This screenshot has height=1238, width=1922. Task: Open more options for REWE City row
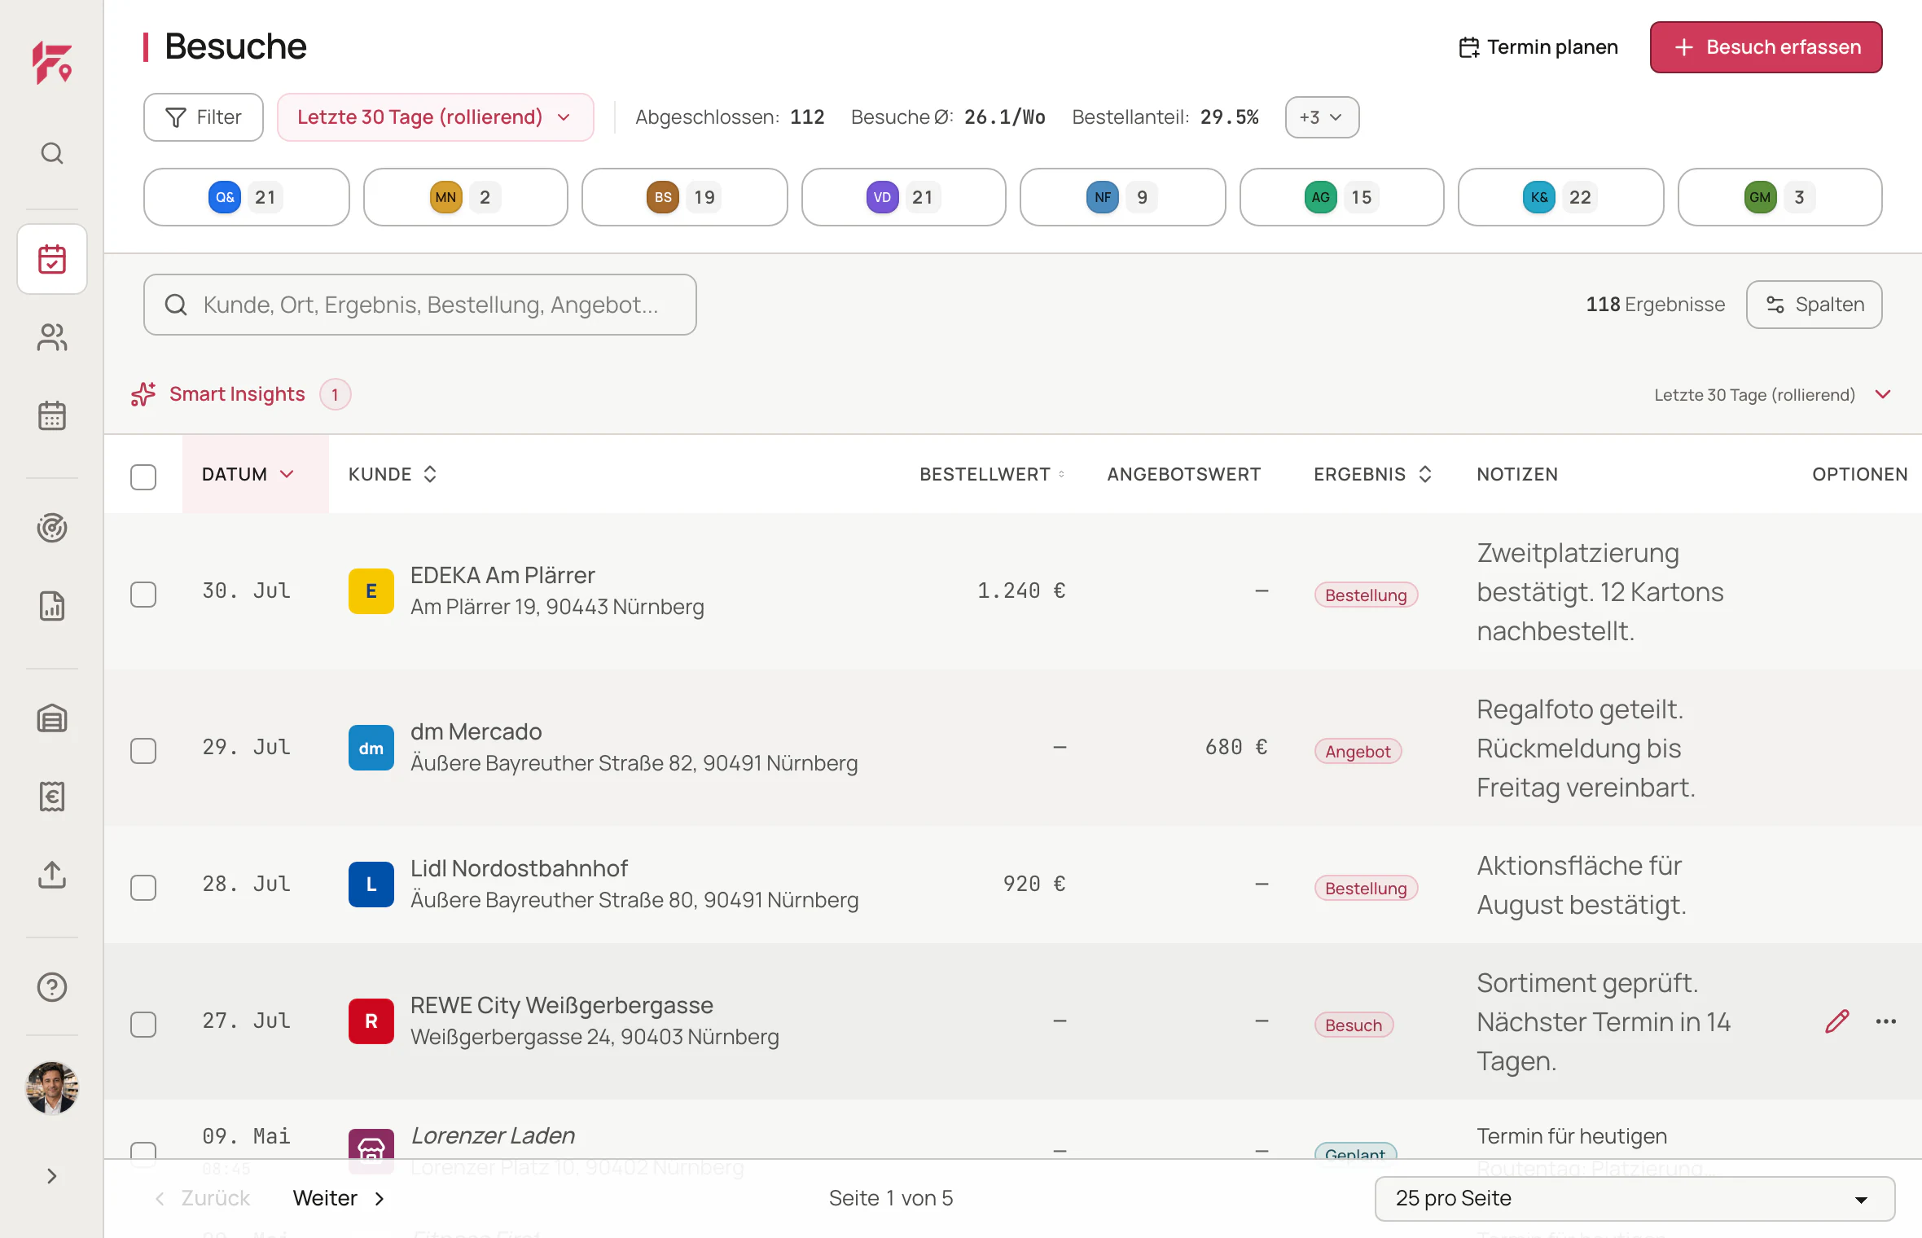[1886, 1021]
